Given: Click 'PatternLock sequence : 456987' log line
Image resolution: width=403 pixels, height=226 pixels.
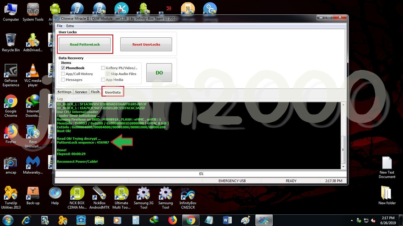Looking at the screenshot, I should click(83, 143).
